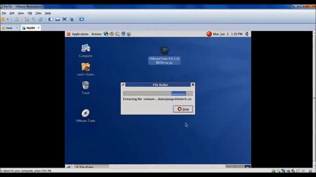Click the VMware vertical scrollbar

tap(314, 99)
